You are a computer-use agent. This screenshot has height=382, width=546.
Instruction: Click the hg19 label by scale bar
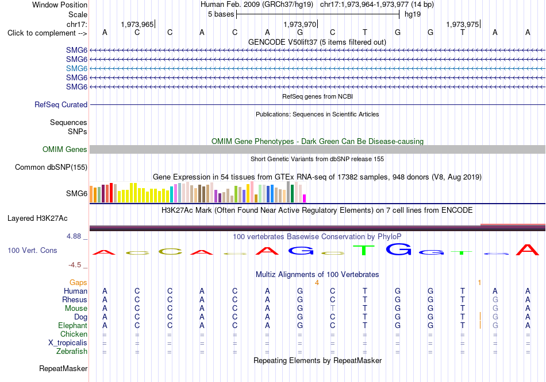pyautogui.click(x=413, y=14)
